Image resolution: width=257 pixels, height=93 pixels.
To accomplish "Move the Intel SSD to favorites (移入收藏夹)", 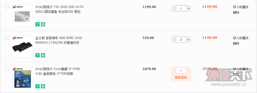I will pos(241,7).
